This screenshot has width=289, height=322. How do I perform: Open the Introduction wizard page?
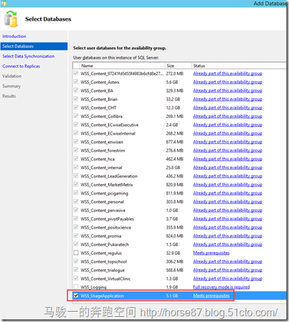coord(14,36)
